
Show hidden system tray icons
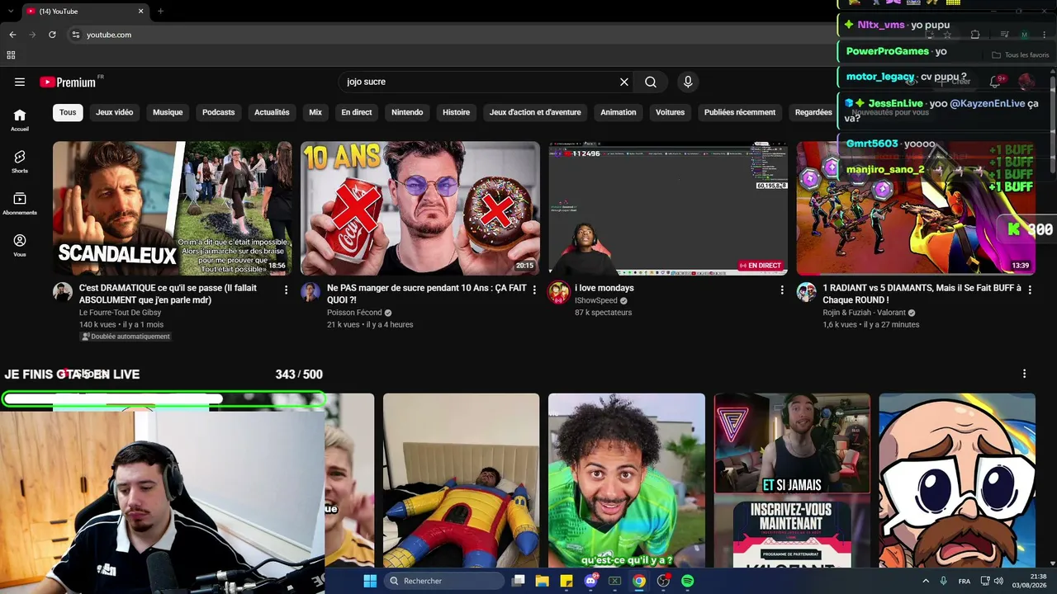pyautogui.click(x=926, y=581)
